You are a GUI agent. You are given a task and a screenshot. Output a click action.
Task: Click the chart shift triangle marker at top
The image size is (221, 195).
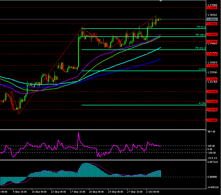pyautogui.click(x=161, y=1)
